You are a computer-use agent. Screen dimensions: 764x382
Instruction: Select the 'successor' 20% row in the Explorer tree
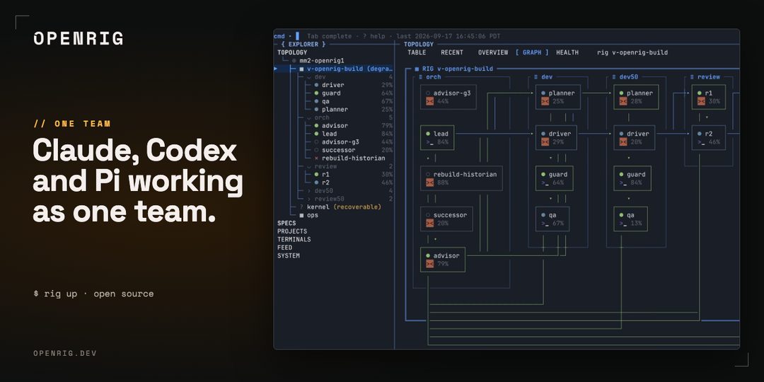point(353,150)
